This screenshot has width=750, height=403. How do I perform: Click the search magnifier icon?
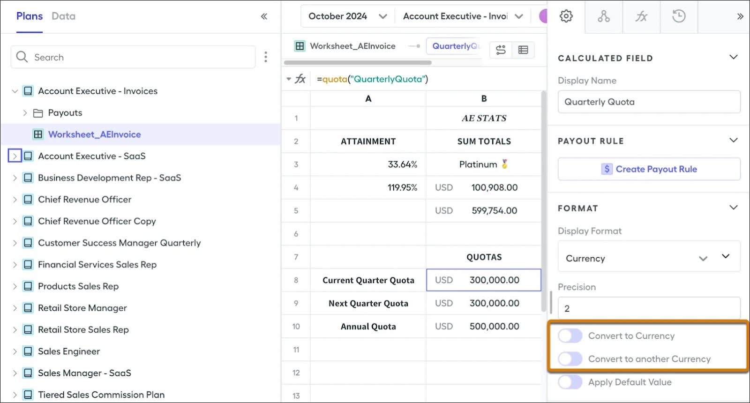tap(22, 57)
